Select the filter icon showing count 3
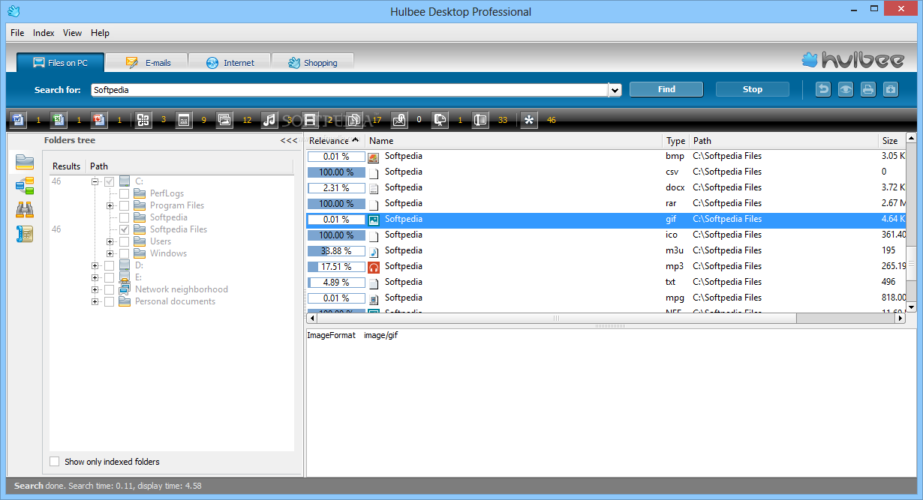923x500 pixels. 143,119
